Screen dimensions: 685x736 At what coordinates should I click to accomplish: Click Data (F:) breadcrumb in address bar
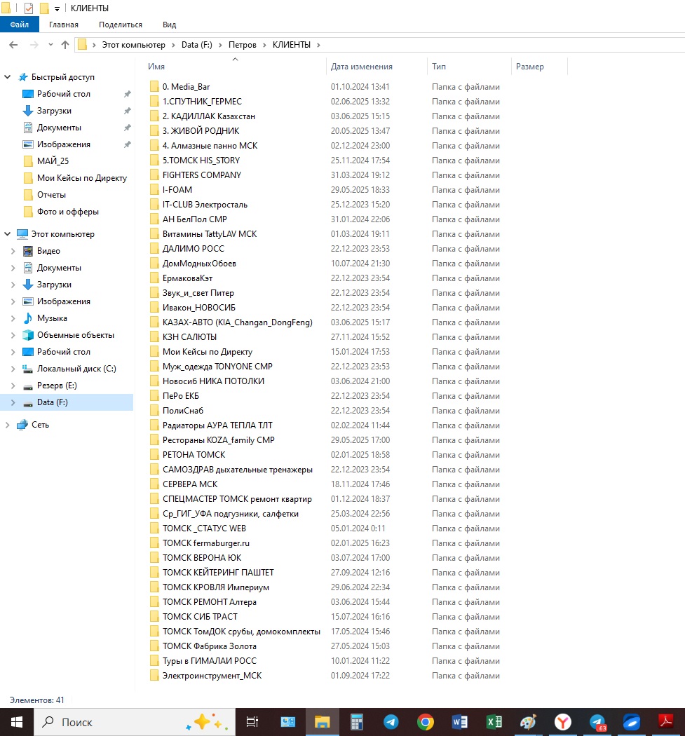[196, 45]
